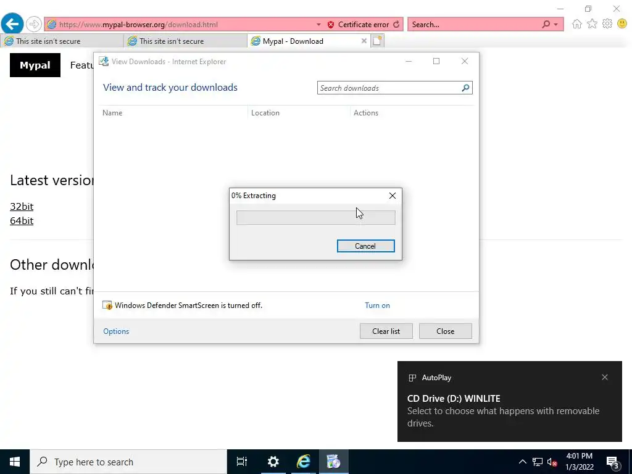Go to home page via Home icon
Screen dimensions: 632x474
click(x=577, y=24)
